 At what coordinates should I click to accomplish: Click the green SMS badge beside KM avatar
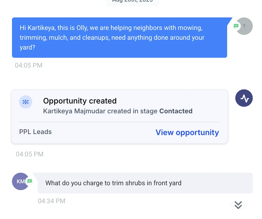(x=30, y=181)
